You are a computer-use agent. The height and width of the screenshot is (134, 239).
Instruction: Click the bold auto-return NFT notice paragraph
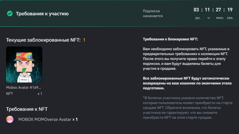click(x=187, y=83)
